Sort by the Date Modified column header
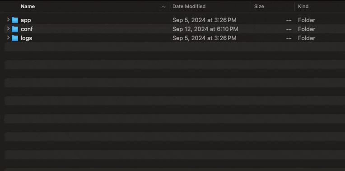Image resolution: width=345 pixels, height=171 pixels. click(x=189, y=7)
